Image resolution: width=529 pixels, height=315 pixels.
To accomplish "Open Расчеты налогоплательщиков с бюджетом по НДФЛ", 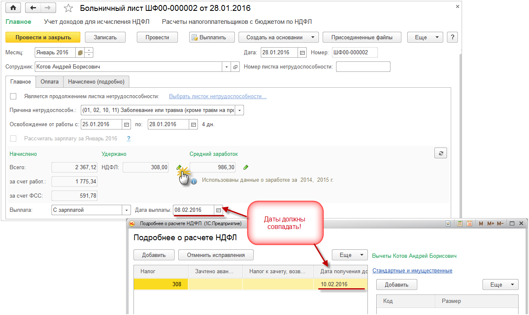I will (x=237, y=22).
